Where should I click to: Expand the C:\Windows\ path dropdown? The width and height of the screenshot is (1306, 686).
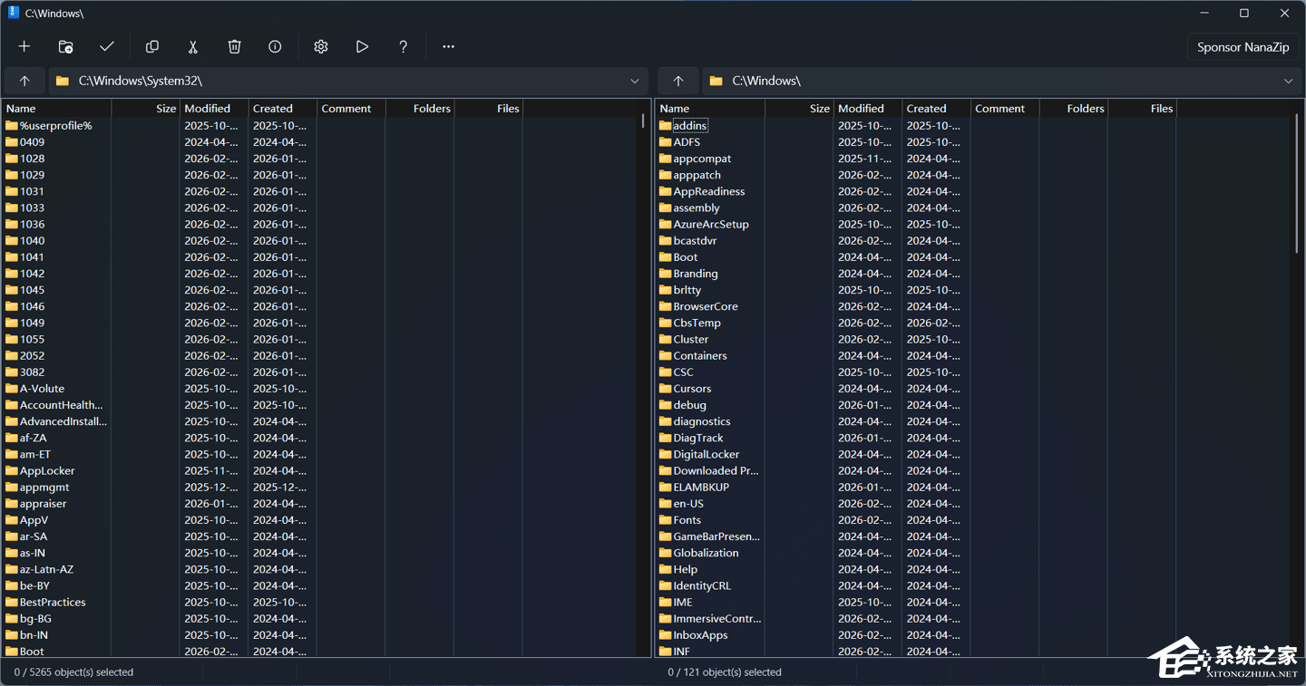[x=1288, y=81]
